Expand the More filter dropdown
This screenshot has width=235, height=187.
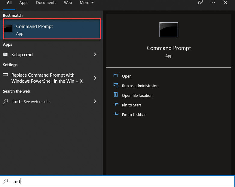coord(87,3)
